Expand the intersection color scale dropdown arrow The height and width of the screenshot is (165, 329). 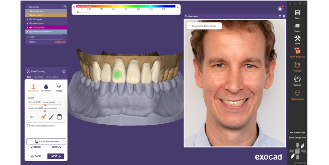click(x=178, y=7)
